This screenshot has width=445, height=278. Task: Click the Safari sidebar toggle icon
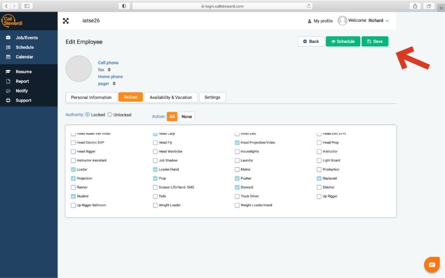pyautogui.click(x=27, y=6)
